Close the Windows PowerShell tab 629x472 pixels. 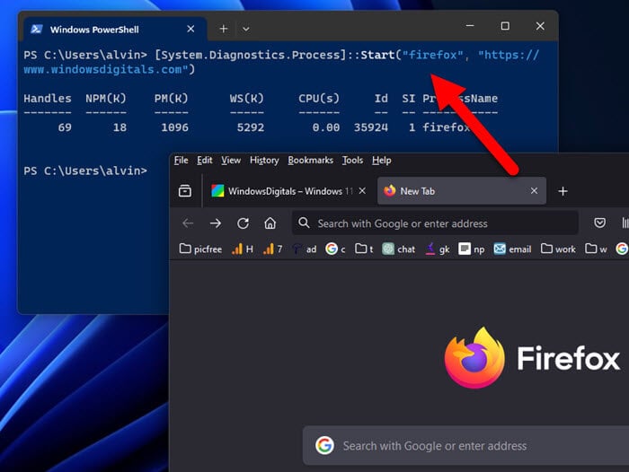coord(190,29)
